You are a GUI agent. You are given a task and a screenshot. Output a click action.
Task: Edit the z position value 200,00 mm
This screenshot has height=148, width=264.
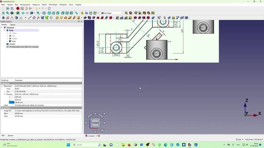pos(48,102)
